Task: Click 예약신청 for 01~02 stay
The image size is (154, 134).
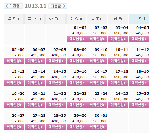Action: [x=77, y=39]
